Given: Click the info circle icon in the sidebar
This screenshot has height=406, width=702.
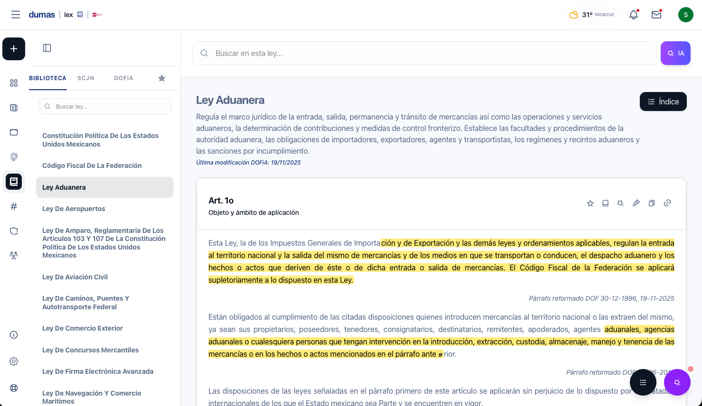Looking at the screenshot, I should (x=14, y=335).
